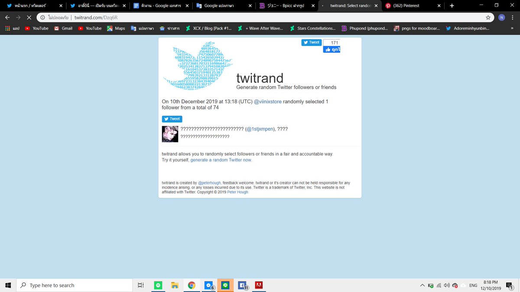Screen dimensions: 520x292
Task: Open the Peter Hough copyright link
Action: 237,192
